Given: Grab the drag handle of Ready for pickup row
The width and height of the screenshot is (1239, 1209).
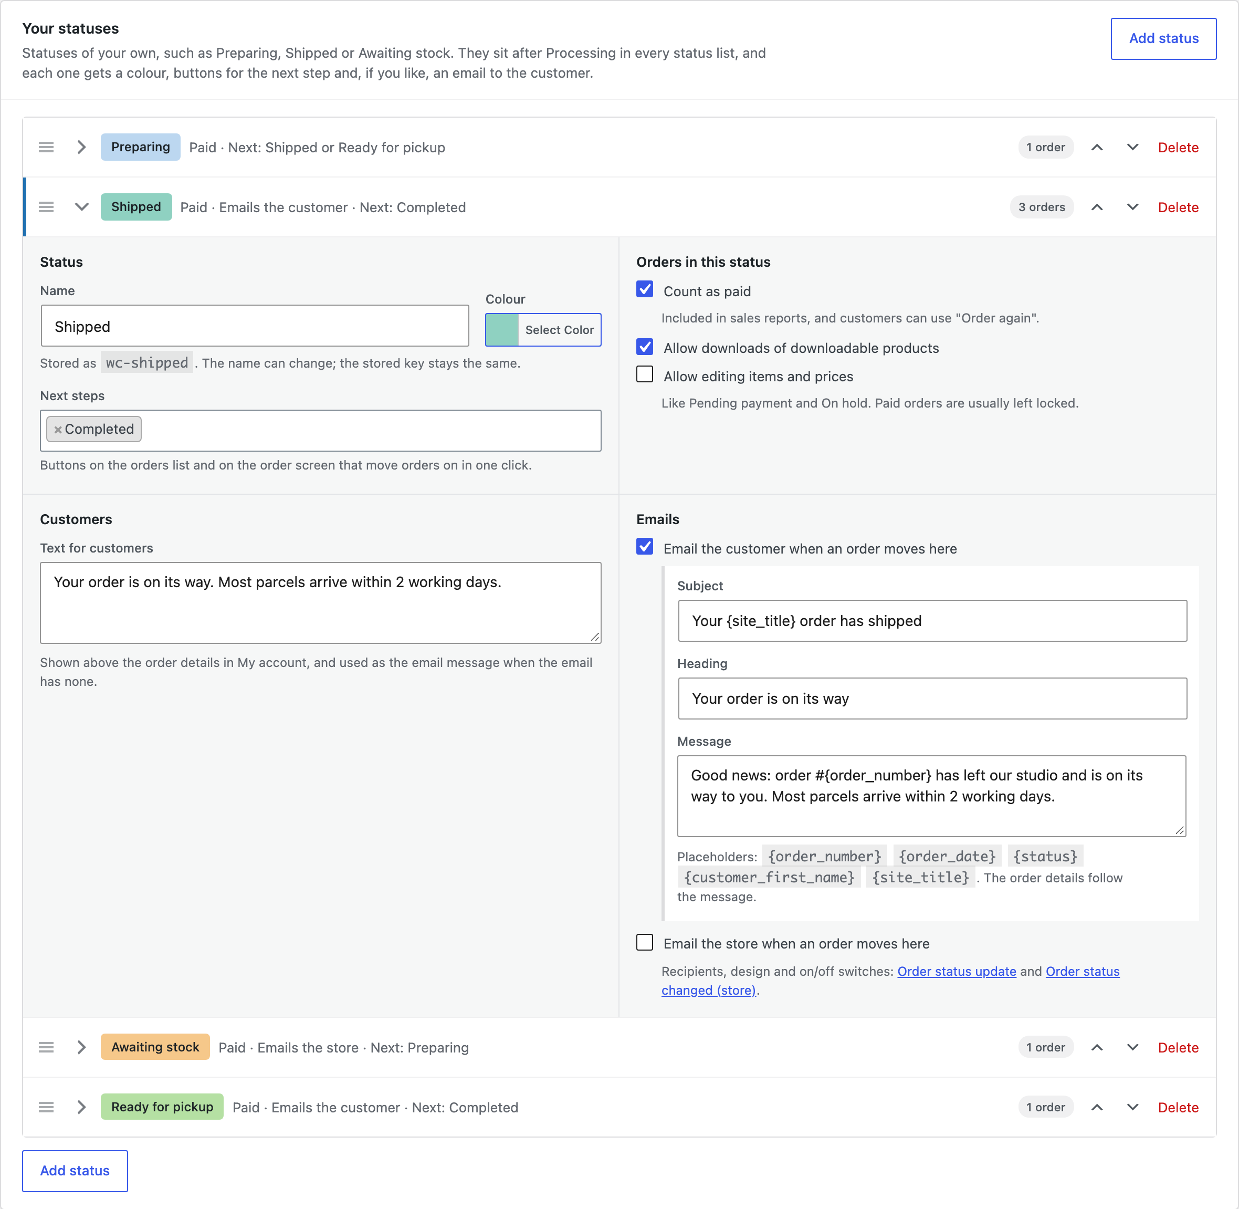Looking at the screenshot, I should tap(46, 1107).
